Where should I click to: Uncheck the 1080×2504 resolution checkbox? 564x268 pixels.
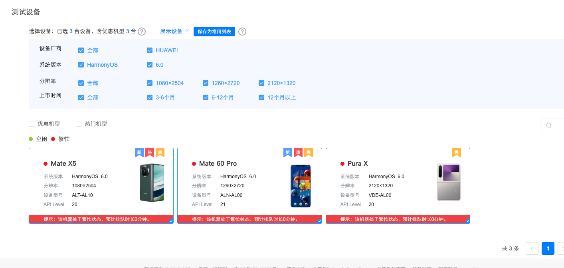[150, 83]
